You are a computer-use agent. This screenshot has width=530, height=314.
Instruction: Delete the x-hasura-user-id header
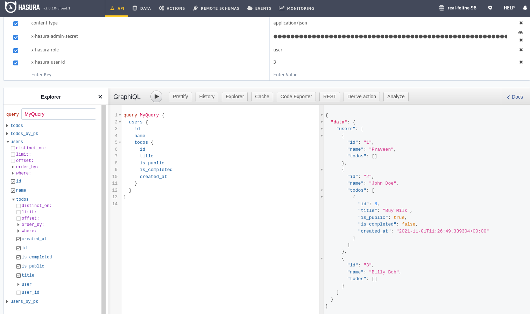[521, 62]
